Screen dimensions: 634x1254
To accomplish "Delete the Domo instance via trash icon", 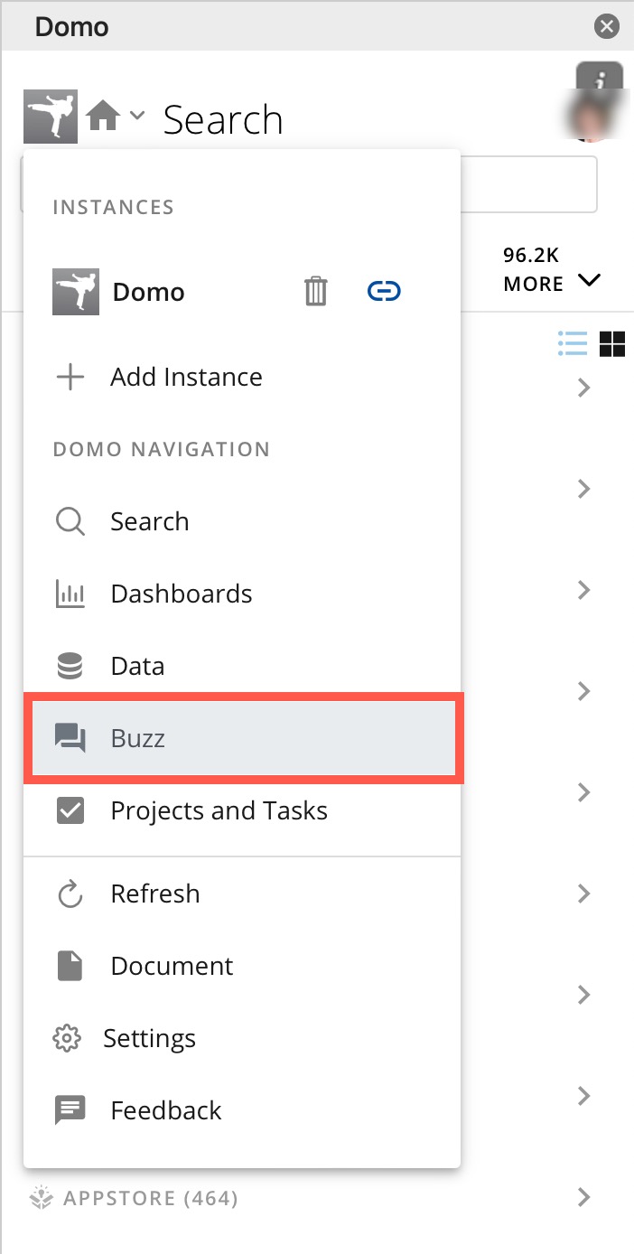I will tap(314, 291).
